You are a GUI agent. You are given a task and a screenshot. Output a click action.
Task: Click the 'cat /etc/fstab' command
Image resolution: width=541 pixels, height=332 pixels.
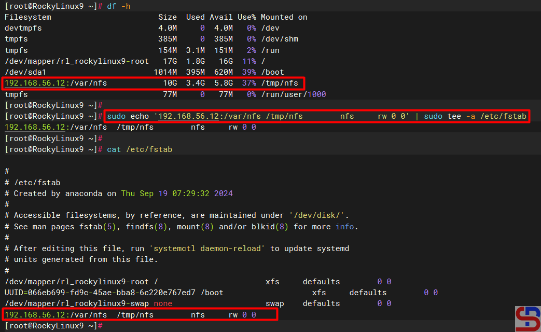pos(139,149)
